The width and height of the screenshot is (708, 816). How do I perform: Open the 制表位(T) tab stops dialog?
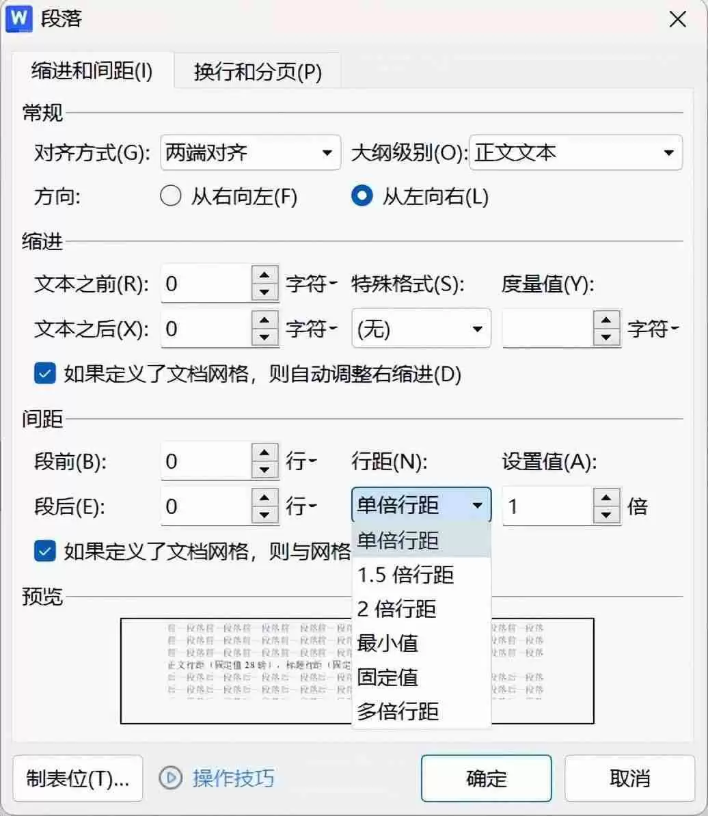click(x=77, y=778)
